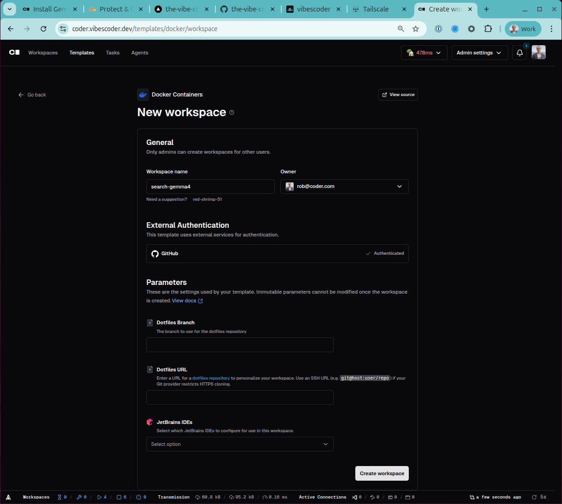
Task: Go to Templates in the top navigation
Action: pyautogui.click(x=82, y=53)
